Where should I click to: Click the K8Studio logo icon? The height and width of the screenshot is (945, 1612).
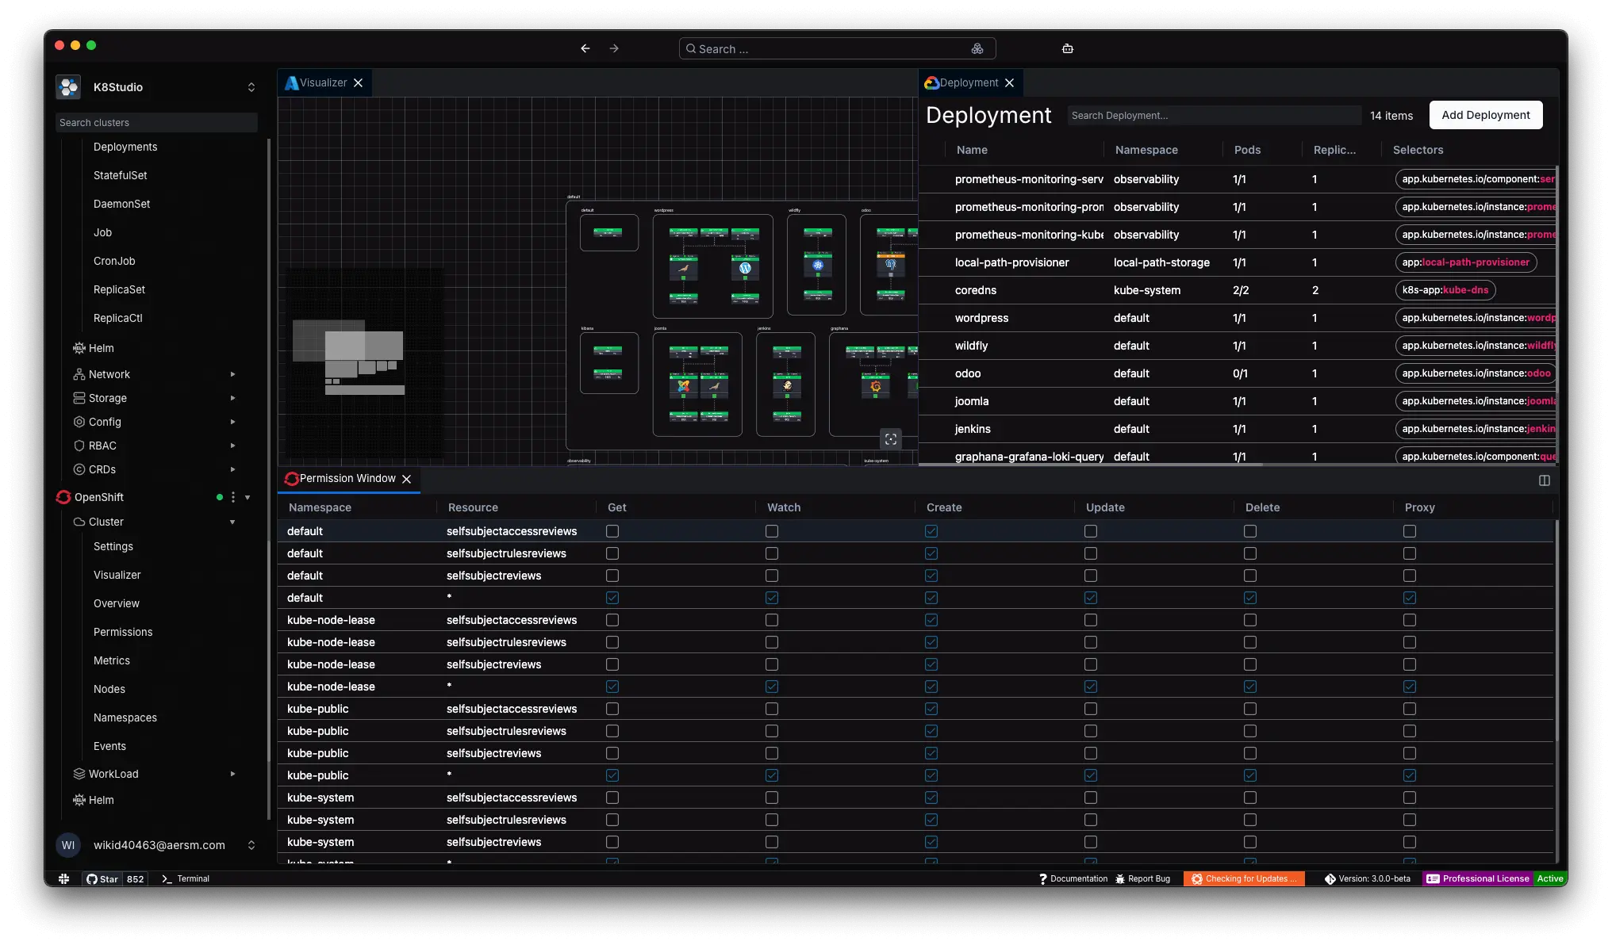69,87
